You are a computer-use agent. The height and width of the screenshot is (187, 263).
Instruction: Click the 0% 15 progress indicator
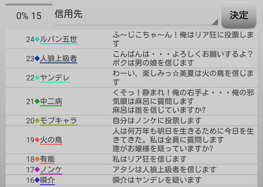coord(29,16)
